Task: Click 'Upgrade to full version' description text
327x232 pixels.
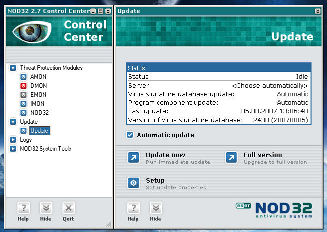Action: [x=275, y=162]
